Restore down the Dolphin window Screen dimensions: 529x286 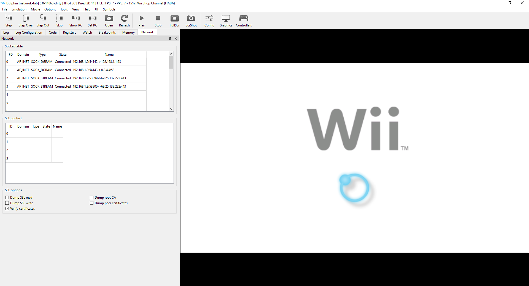509,3
